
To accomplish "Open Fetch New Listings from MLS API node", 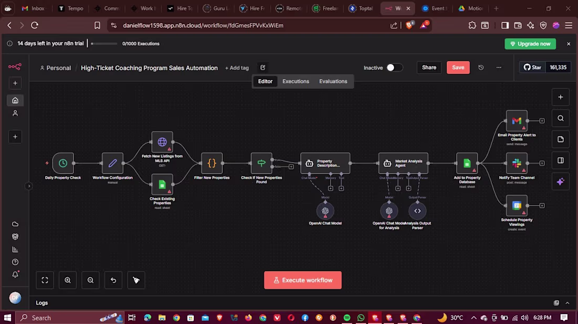I will (162, 142).
